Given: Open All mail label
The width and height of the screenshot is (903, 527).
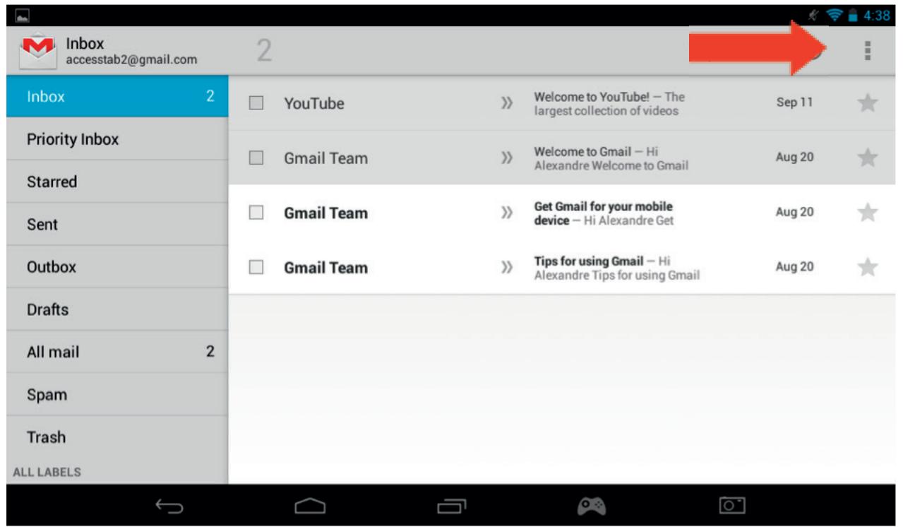Looking at the screenshot, I should (x=116, y=352).
